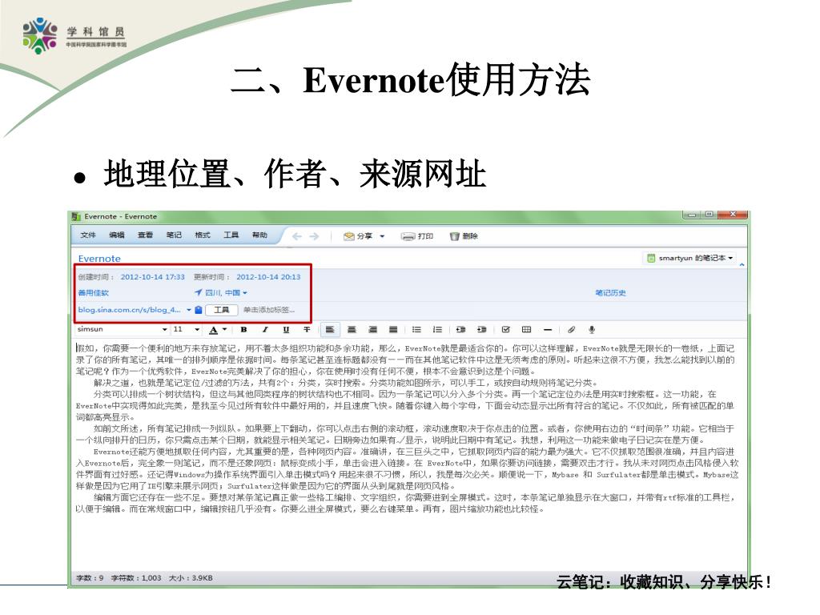820x615 pixels.
Task: Go forward with the right arrow
Action: [x=314, y=236]
